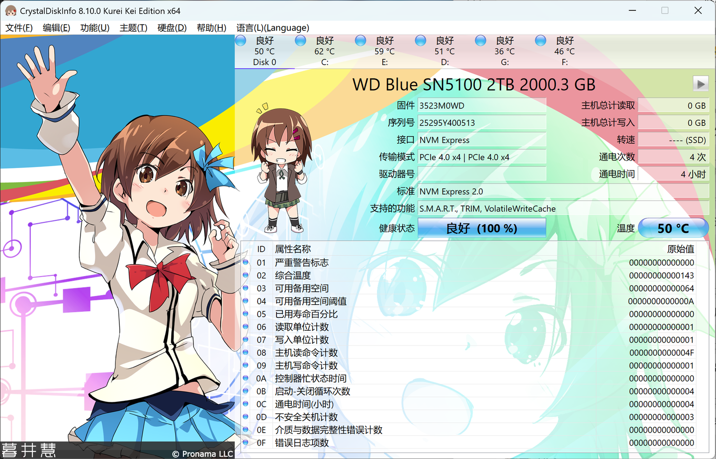
Task: Click the health indicator circle for drive C:
Action: (300, 40)
